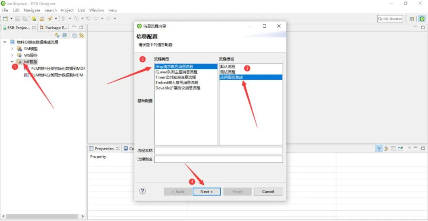Open the Project menu

(67, 10)
